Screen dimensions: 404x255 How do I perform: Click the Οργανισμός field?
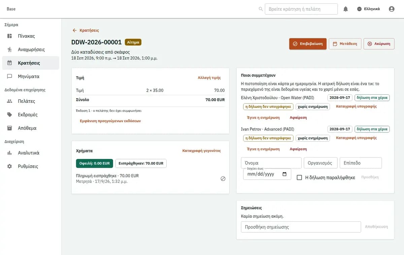coord(321,163)
